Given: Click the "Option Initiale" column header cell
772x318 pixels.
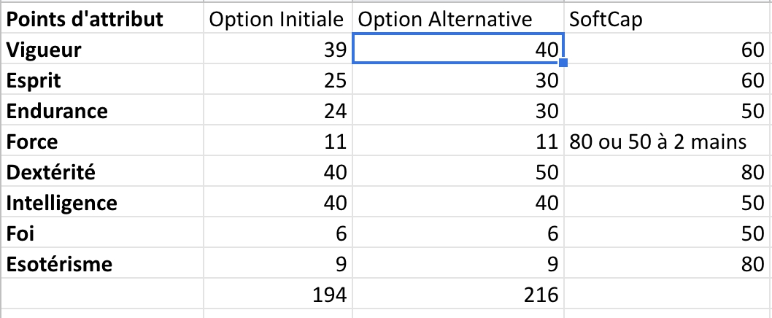Looking at the screenshot, I should pyautogui.click(x=278, y=19).
